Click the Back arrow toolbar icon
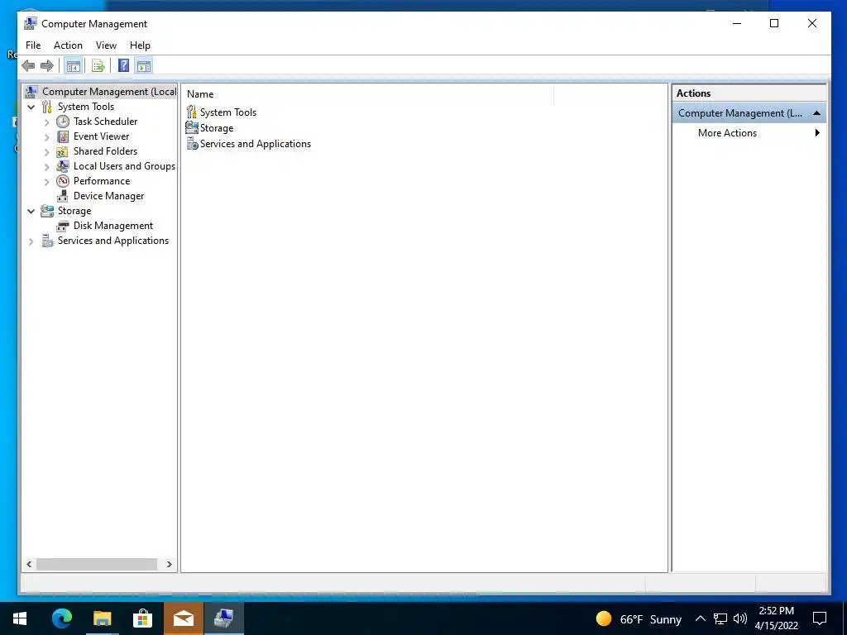This screenshot has height=635, width=847. (x=28, y=66)
